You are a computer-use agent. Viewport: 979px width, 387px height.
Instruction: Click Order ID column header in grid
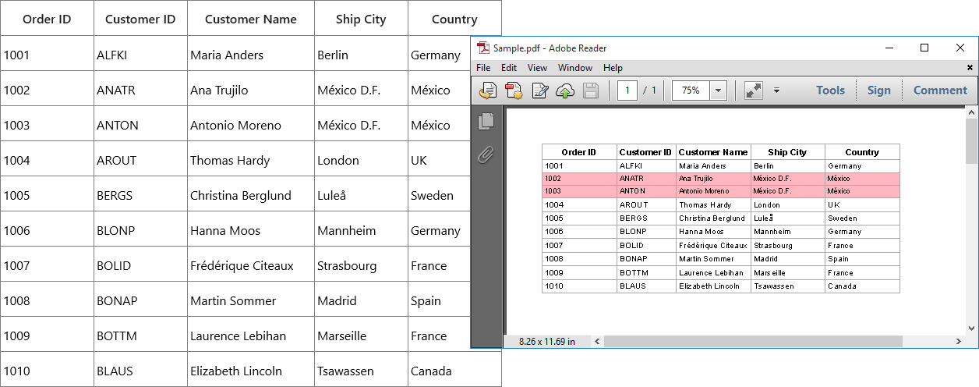(47, 19)
